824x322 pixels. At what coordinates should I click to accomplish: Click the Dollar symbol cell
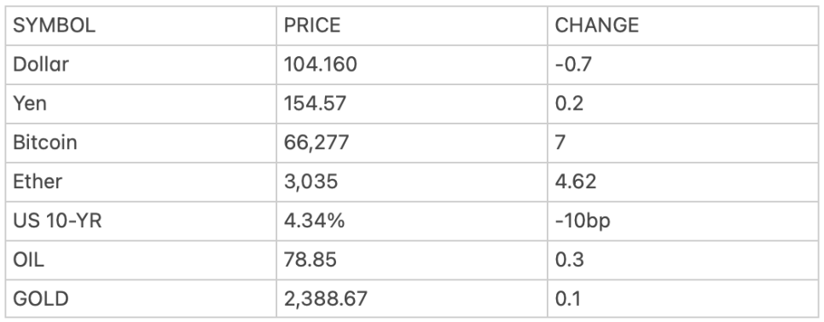tap(141, 65)
